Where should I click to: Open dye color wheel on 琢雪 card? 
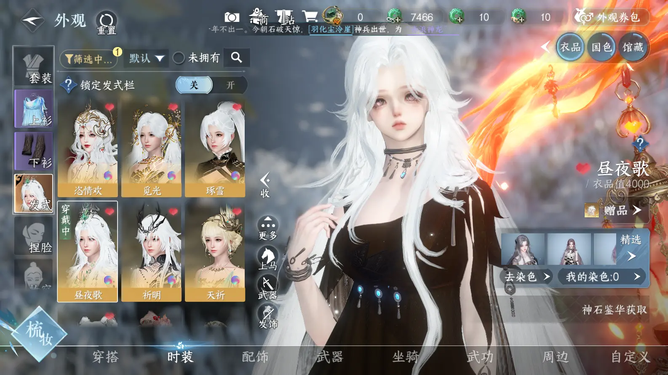(235, 176)
